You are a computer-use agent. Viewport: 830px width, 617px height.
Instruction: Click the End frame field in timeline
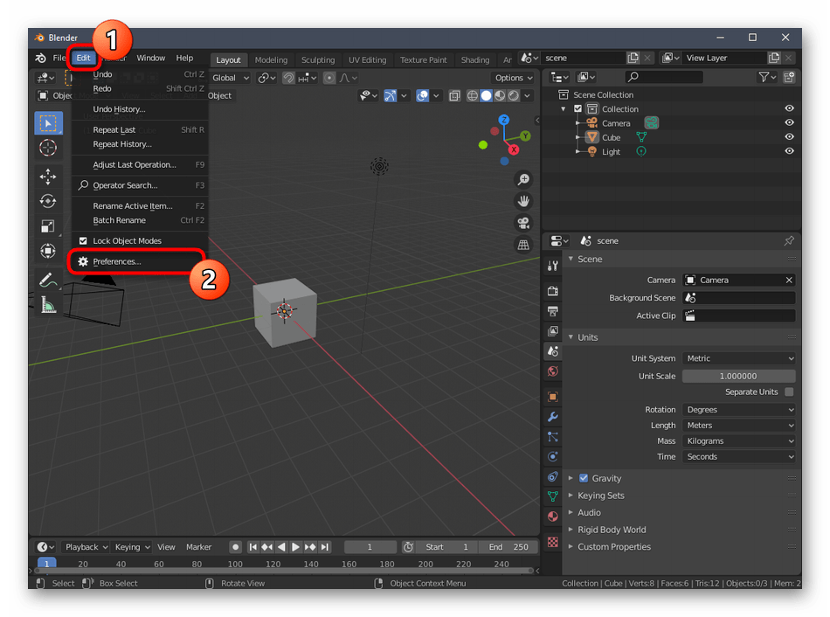click(508, 547)
